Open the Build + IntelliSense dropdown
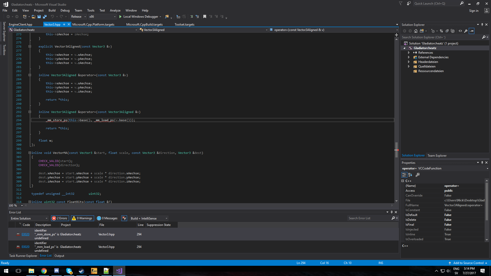Screen dimensions: 491x276 point(149,218)
